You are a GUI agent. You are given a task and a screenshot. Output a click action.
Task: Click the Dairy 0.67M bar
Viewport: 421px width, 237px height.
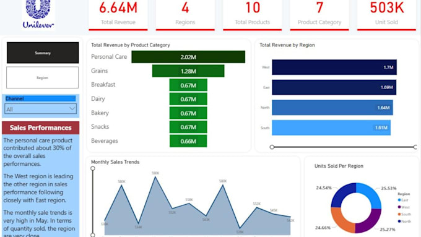(x=188, y=99)
